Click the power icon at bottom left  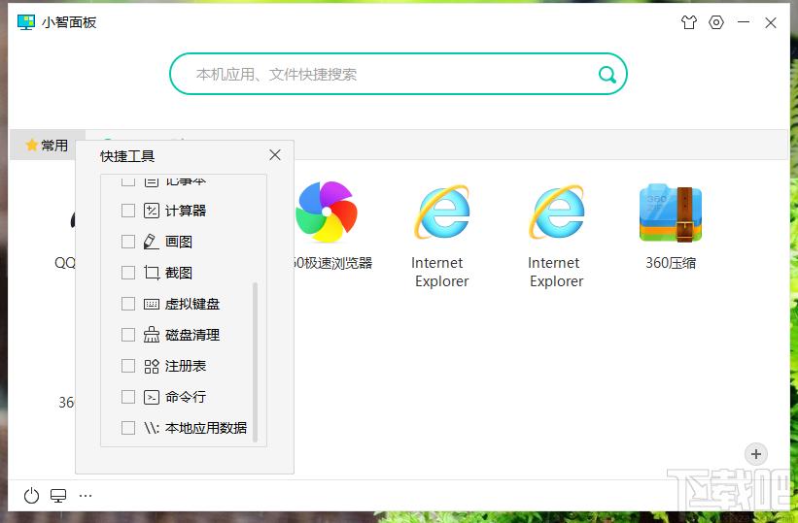click(31, 496)
